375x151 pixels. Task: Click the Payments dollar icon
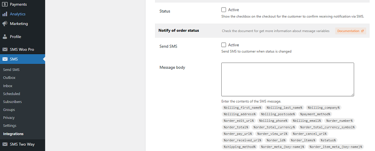pos(5,4)
